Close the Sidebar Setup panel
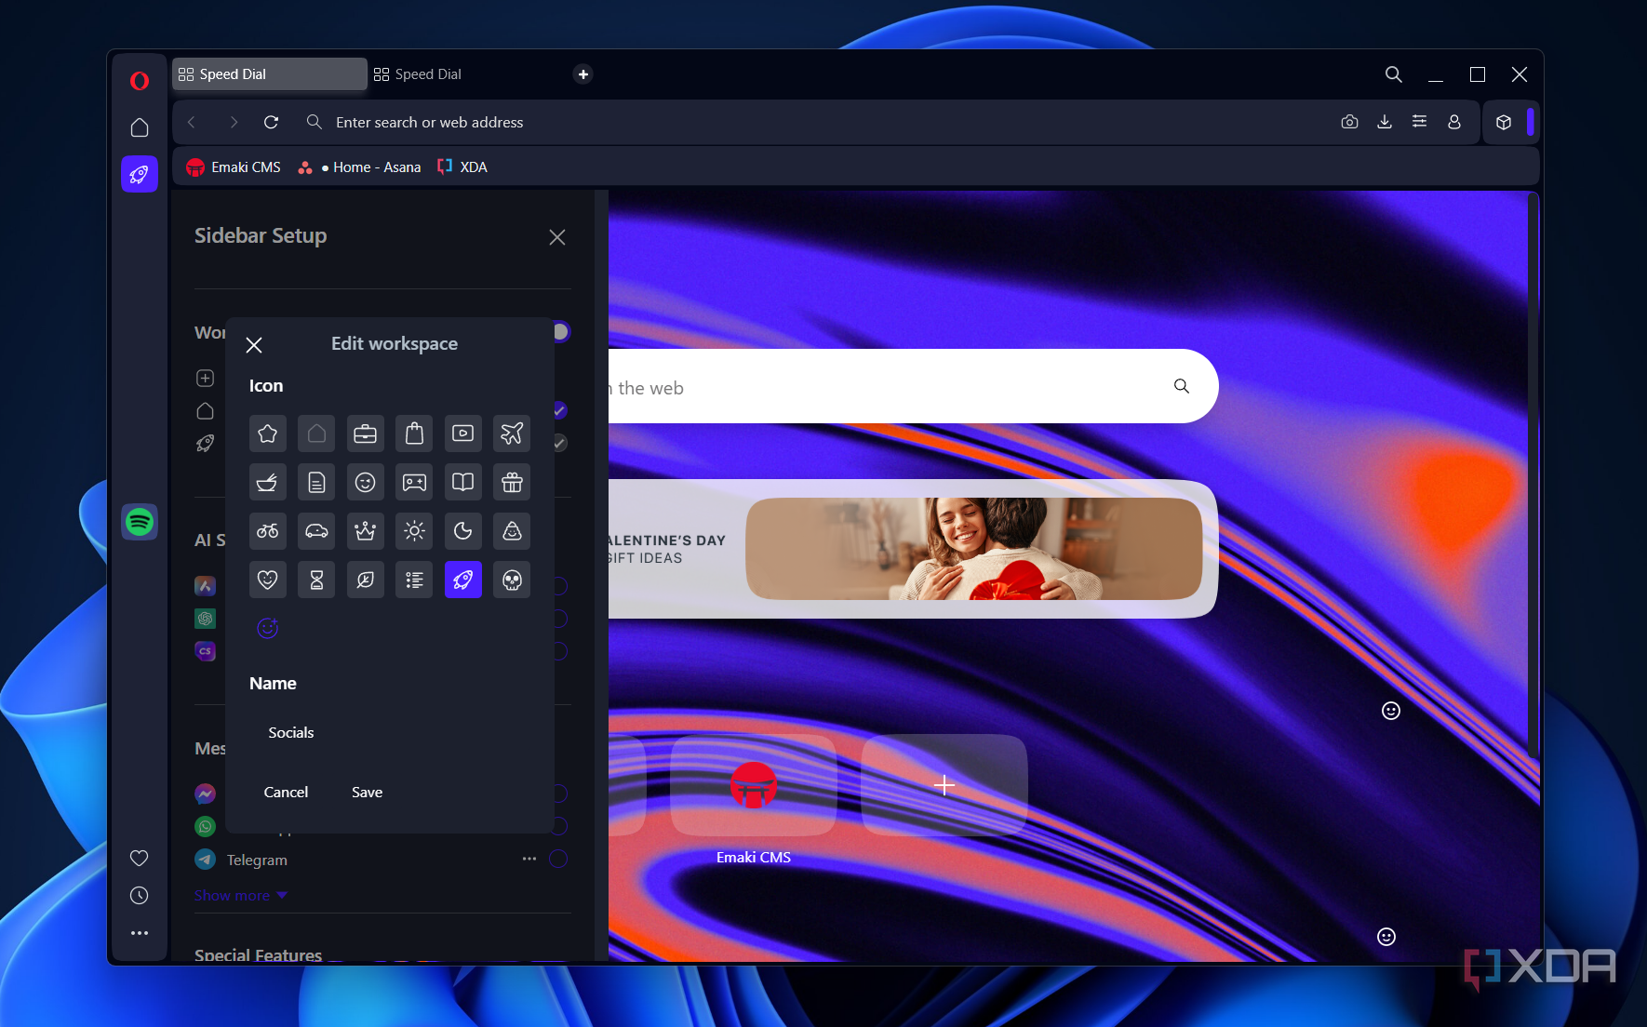 coord(557,237)
